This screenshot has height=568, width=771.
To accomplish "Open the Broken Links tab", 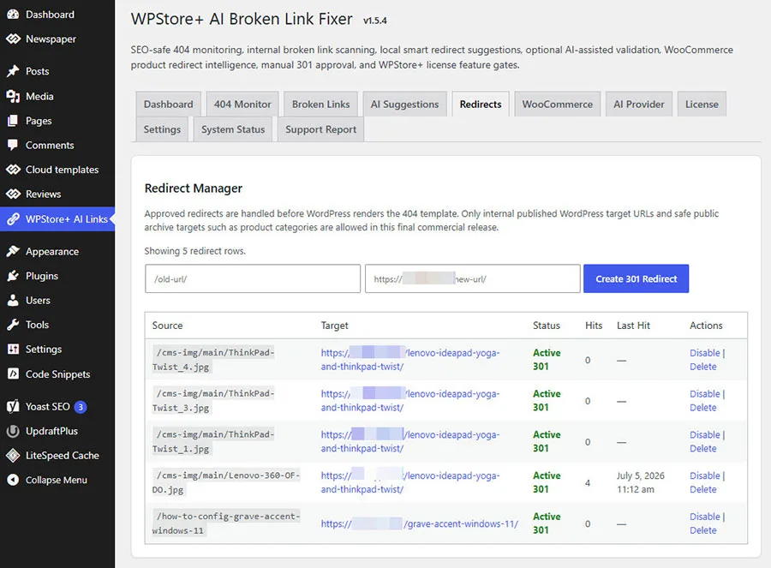I will point(320,105).
